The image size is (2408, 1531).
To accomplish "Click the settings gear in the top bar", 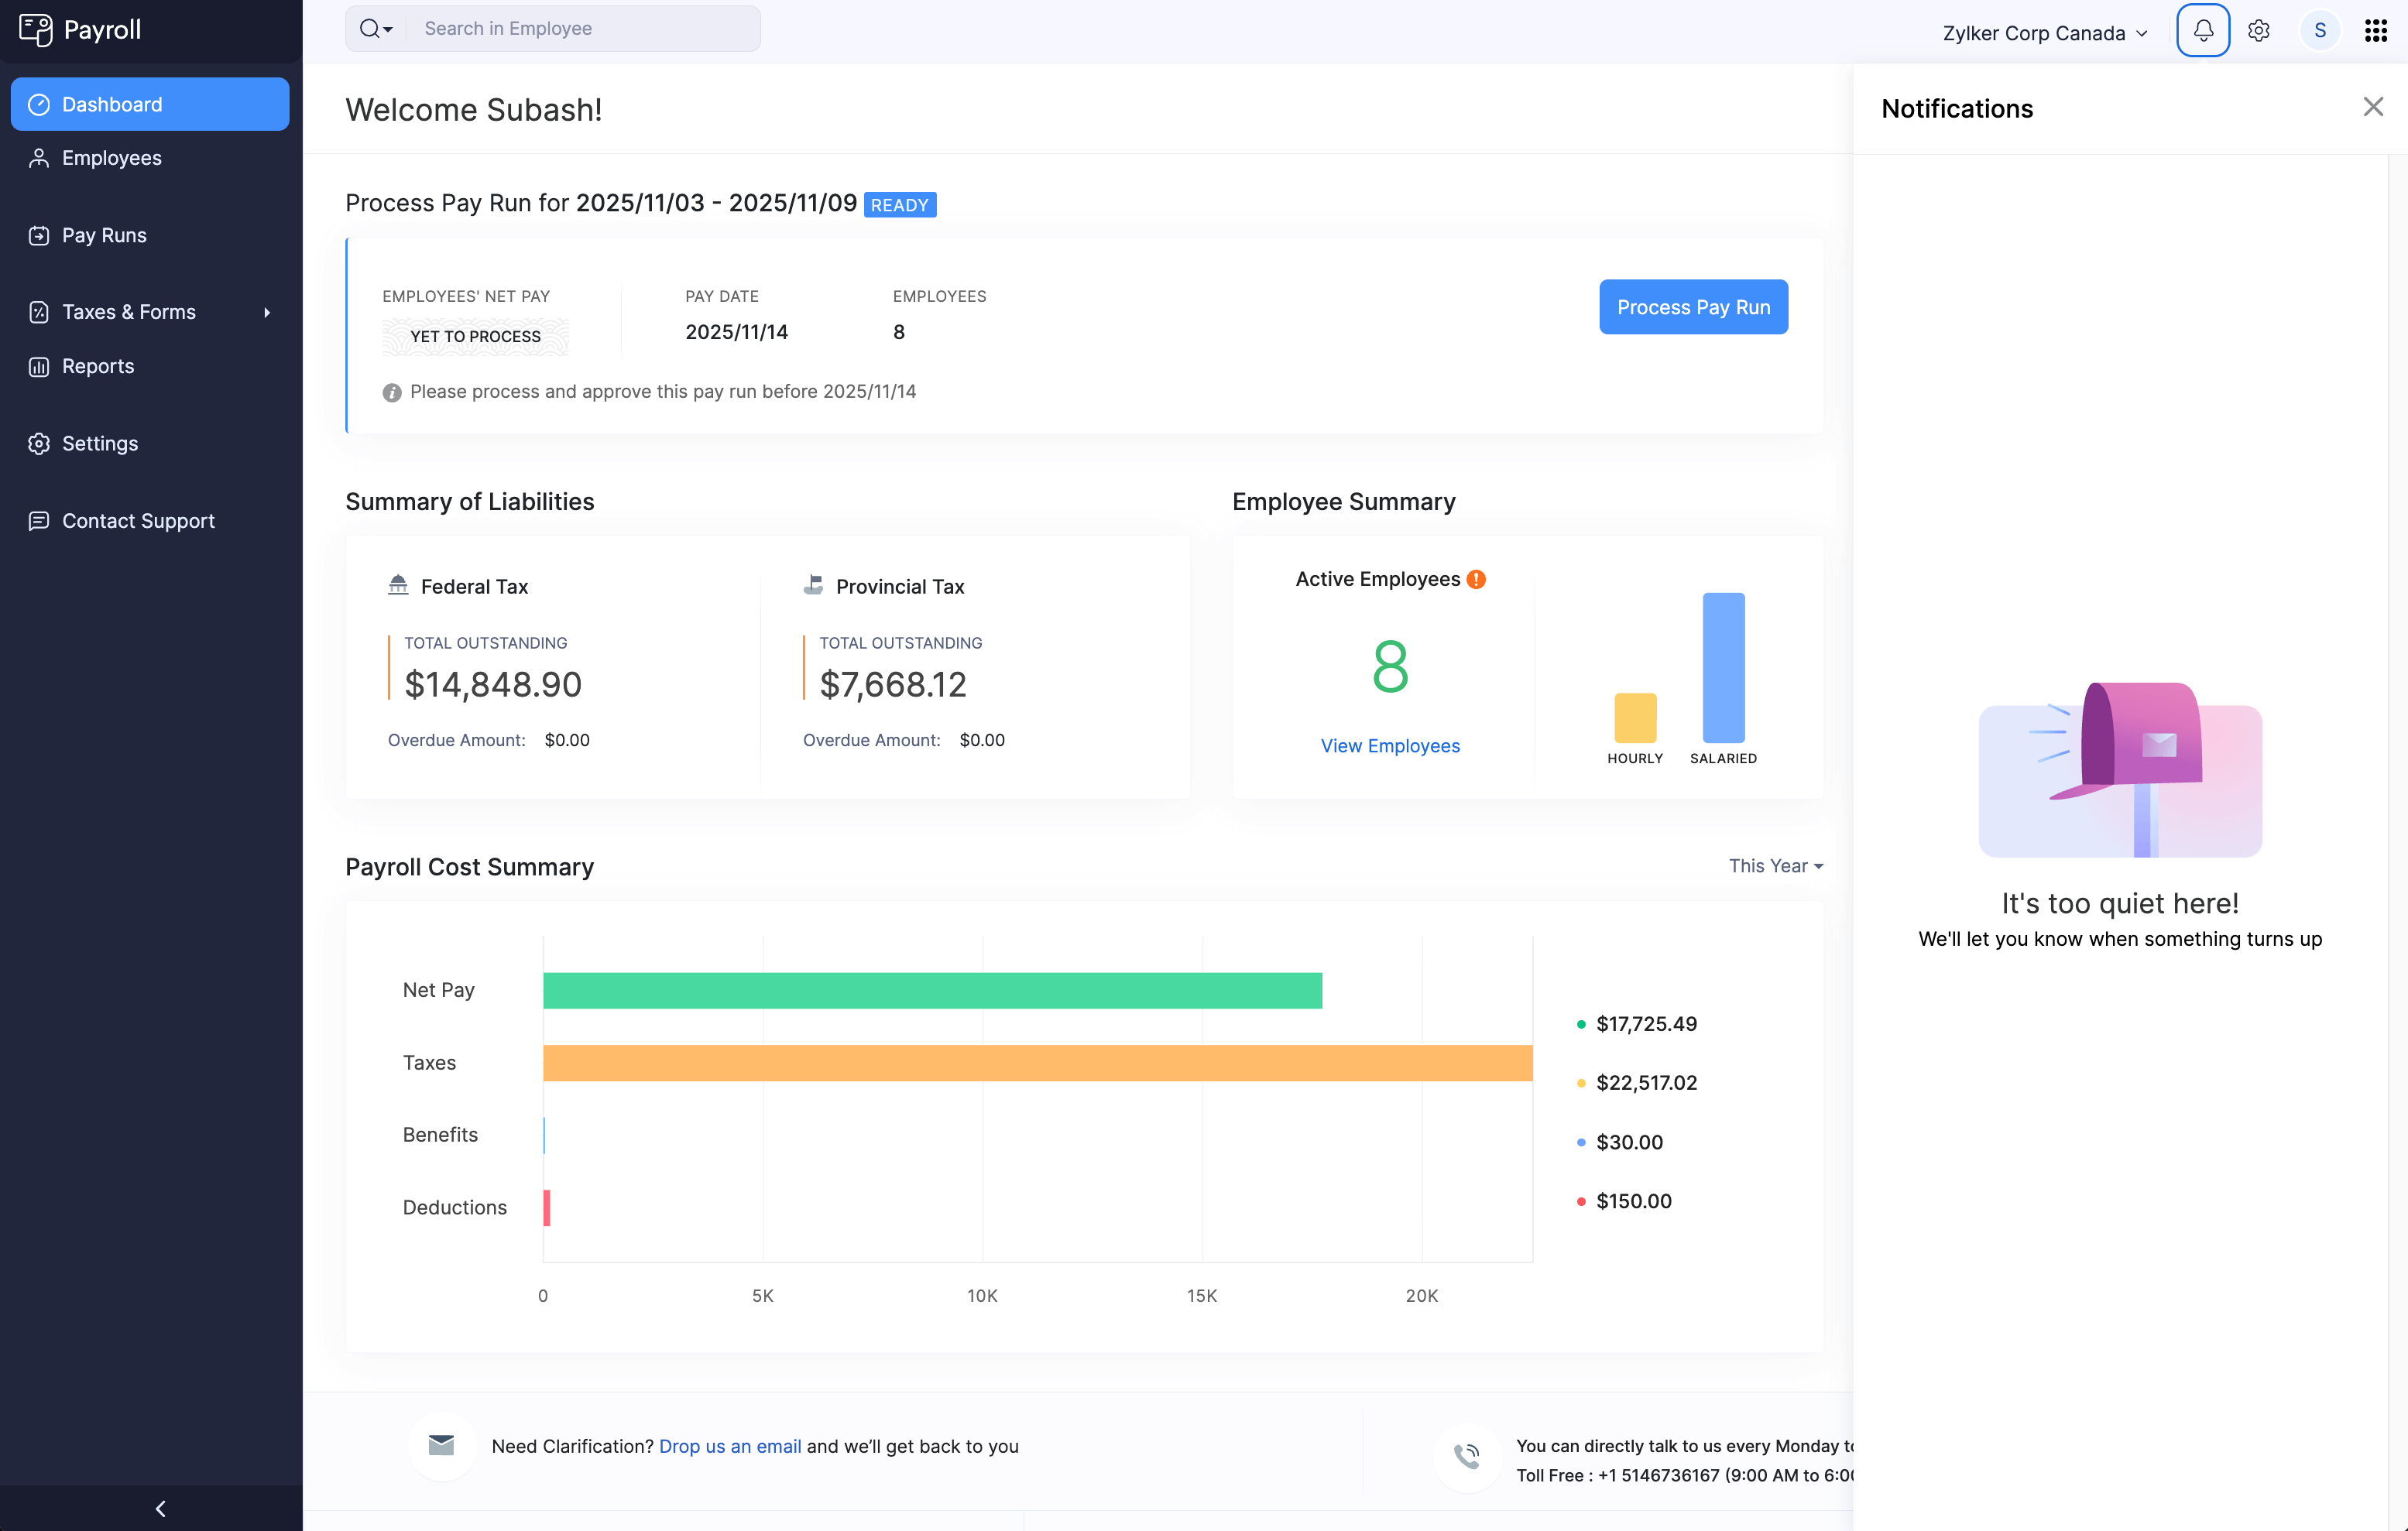I will [x=2258, y=30].
